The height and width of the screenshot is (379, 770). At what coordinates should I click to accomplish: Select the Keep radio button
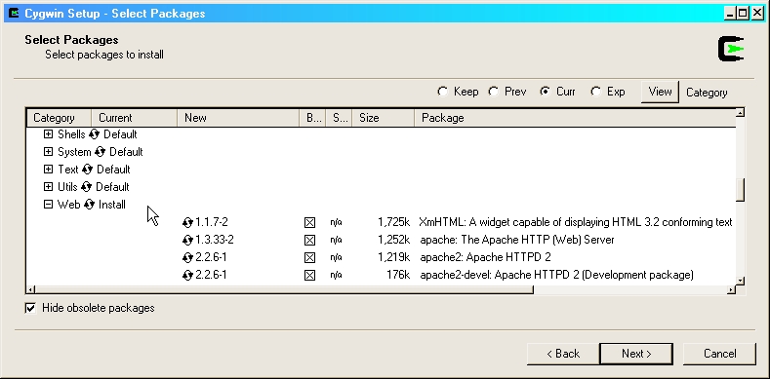442,92
